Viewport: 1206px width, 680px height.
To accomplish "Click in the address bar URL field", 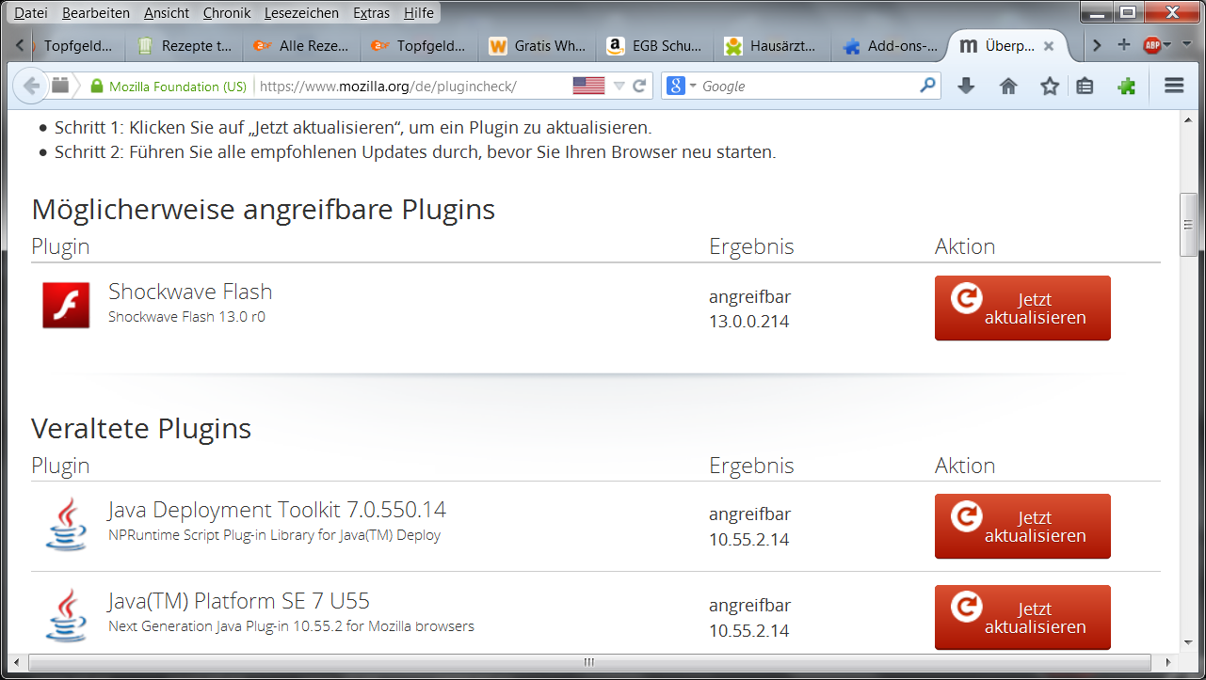I will coord(412,86).
